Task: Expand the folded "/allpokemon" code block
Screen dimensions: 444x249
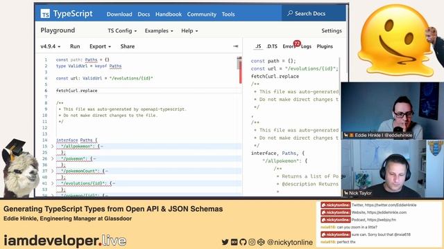Action: click(x=53, y=146)
